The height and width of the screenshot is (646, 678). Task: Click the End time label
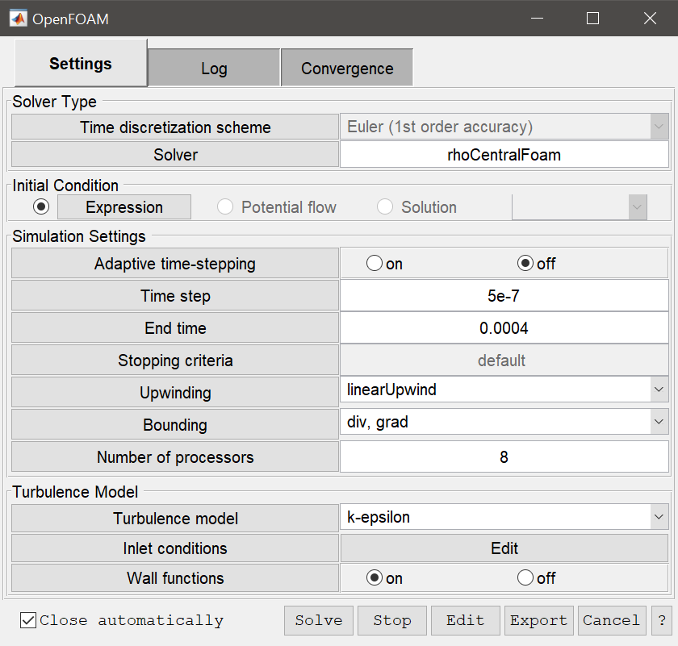click(x=175, y=328)
